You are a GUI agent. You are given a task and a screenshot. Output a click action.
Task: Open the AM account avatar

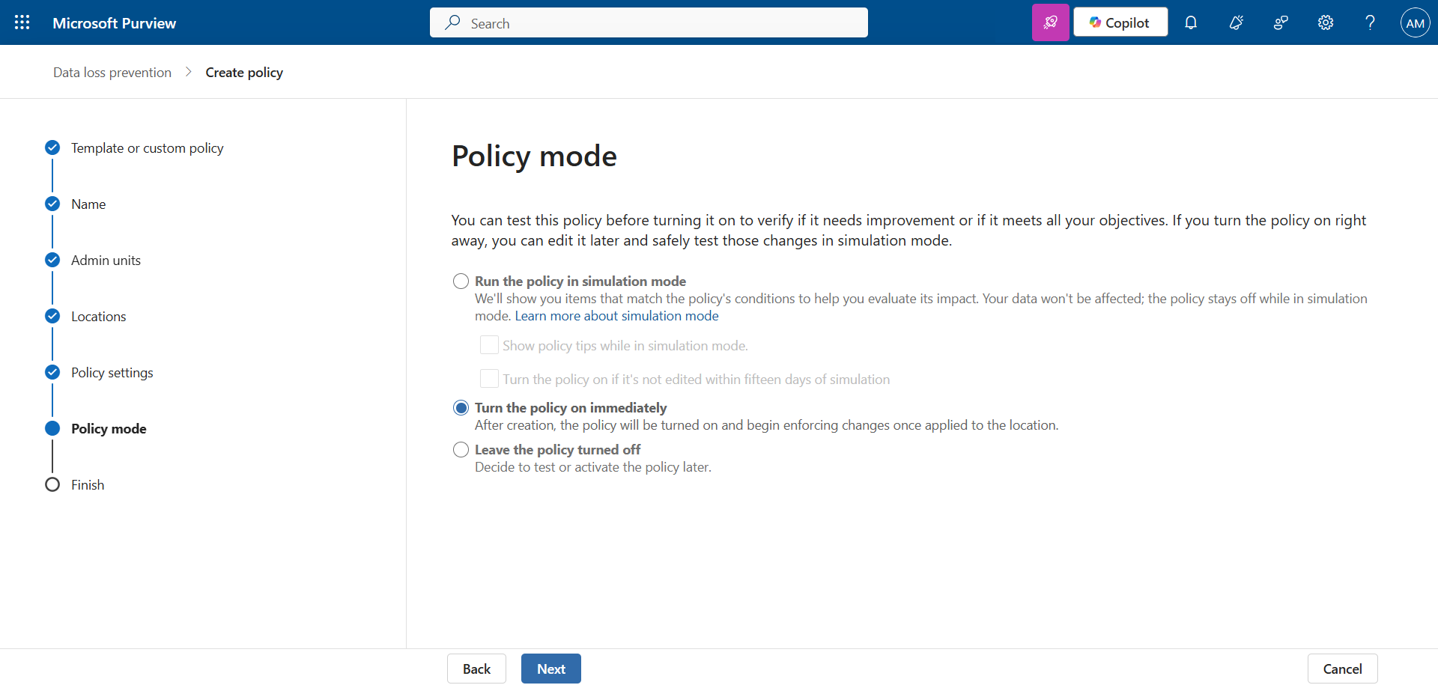tap(1415, 22)
